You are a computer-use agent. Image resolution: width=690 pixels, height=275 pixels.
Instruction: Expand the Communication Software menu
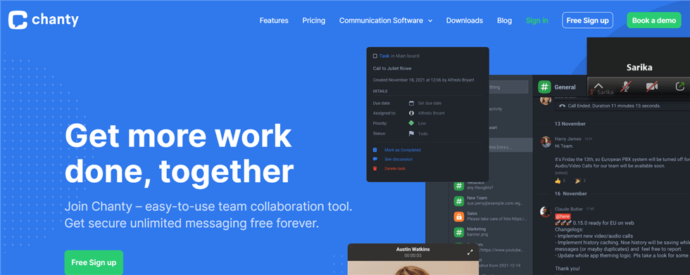pyautogui.click(x=386, y=20)
